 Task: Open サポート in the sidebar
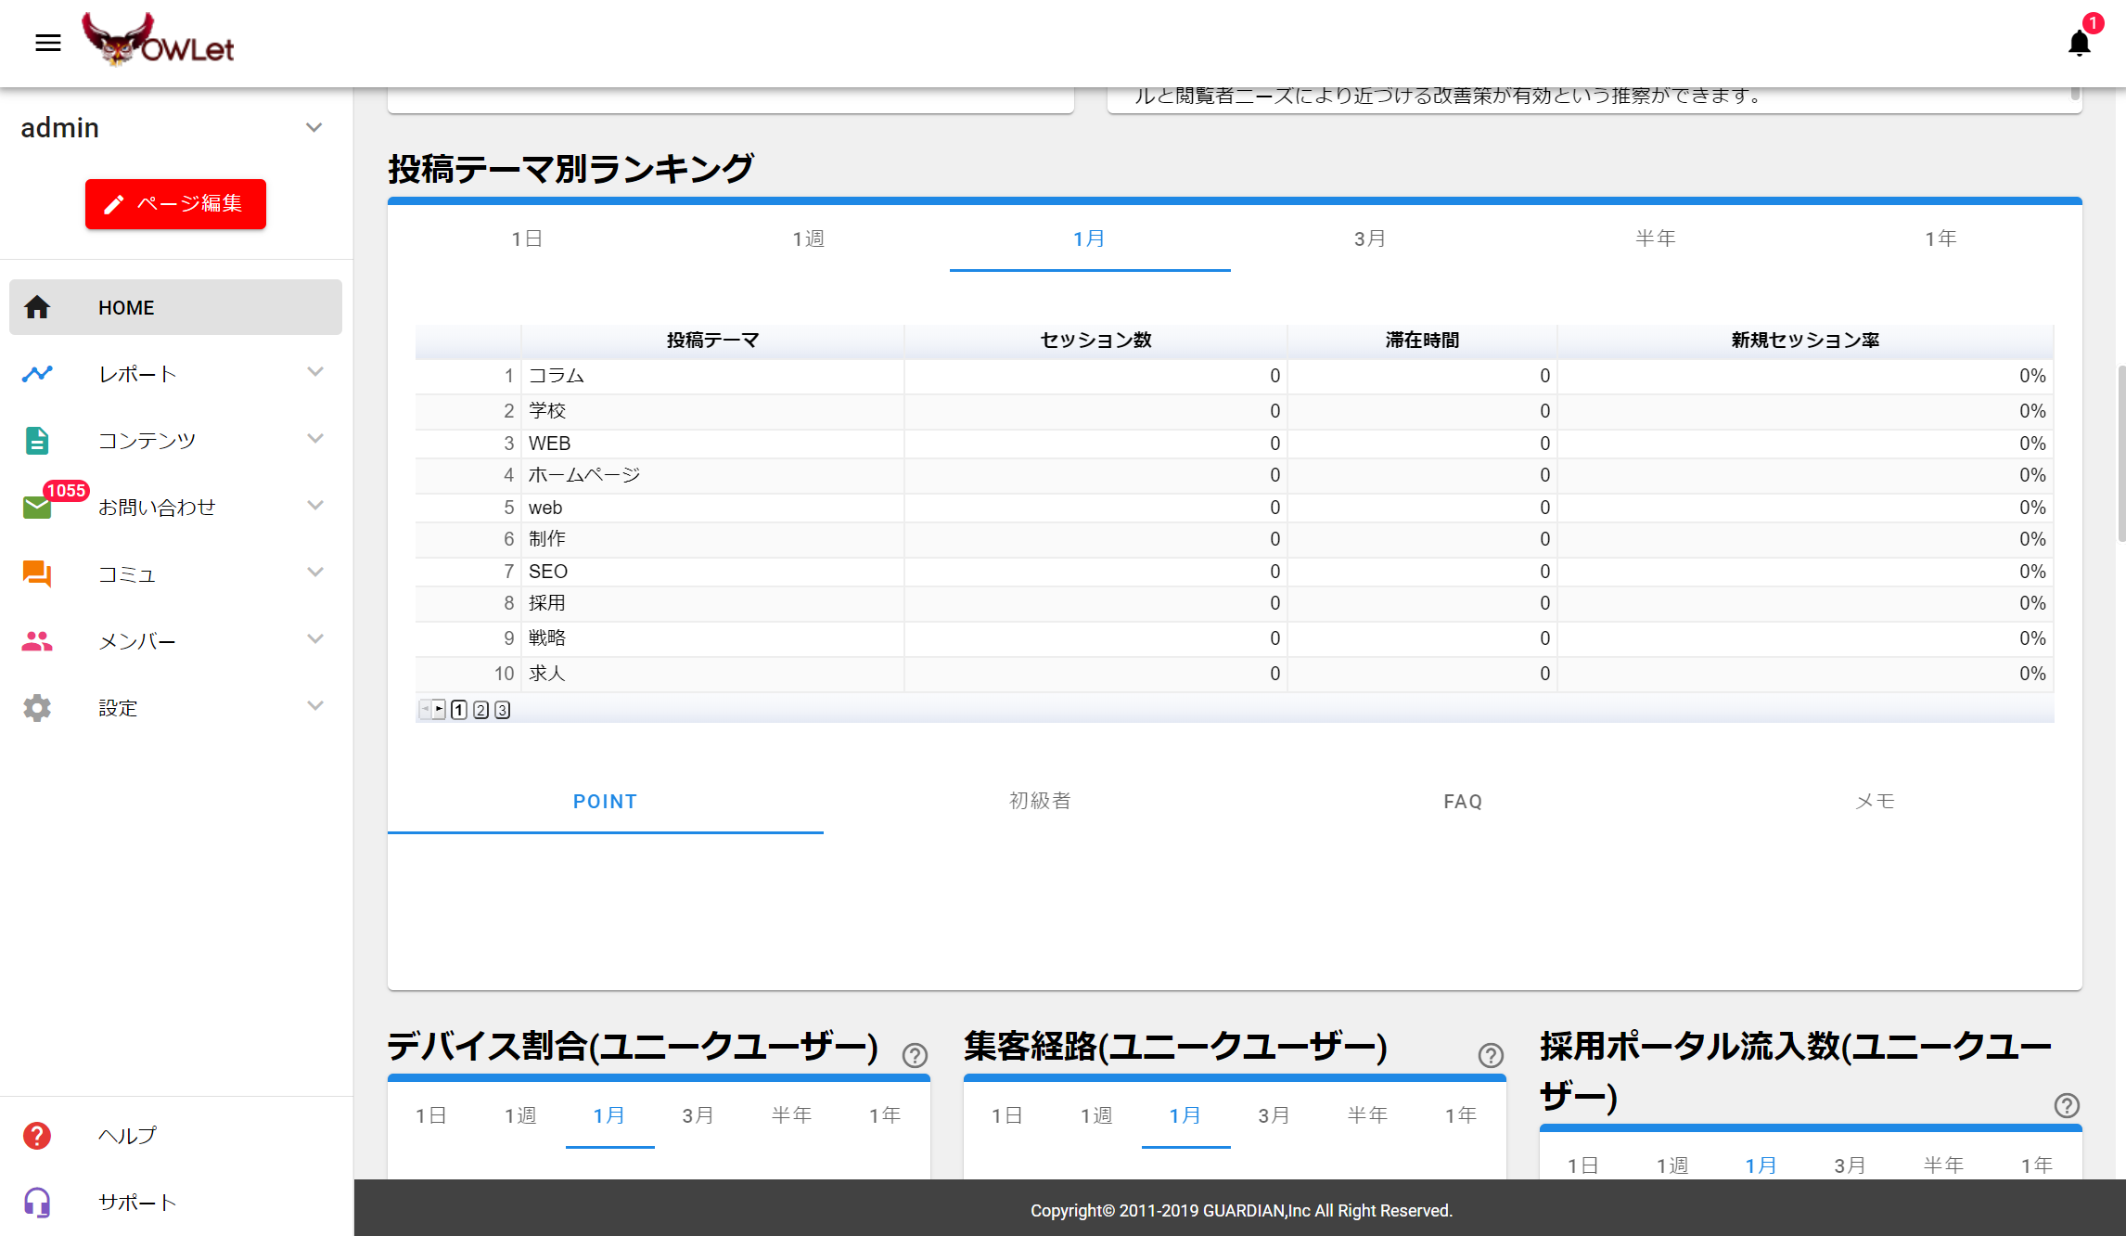175,1203
